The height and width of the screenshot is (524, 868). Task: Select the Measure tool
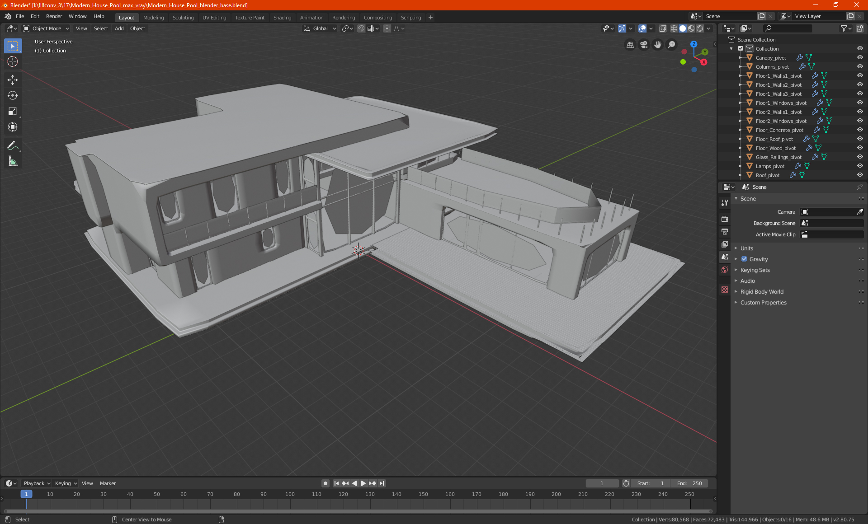[x=13, y=161]
